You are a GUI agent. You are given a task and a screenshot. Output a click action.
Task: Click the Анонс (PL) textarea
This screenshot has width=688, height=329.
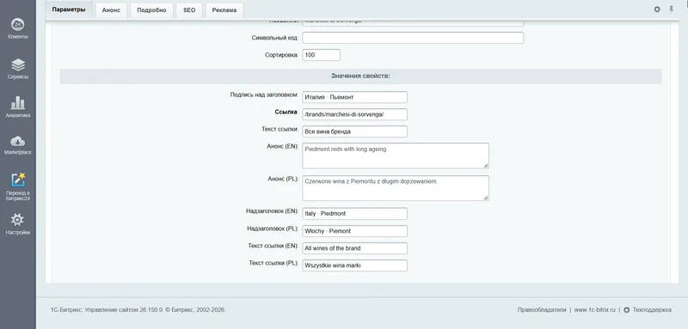396,188
